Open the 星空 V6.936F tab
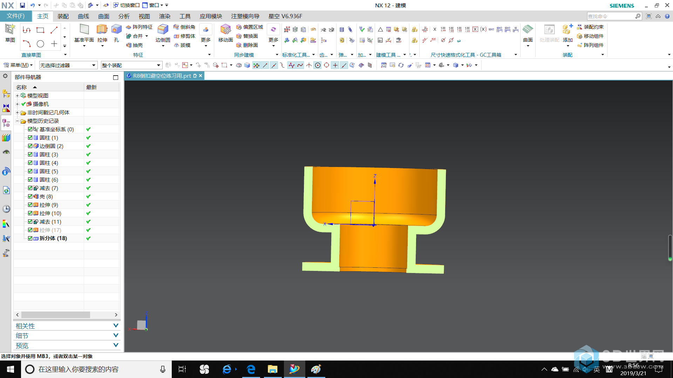The height and width of the screenshot is (378, 673). [x=285, y=16]
